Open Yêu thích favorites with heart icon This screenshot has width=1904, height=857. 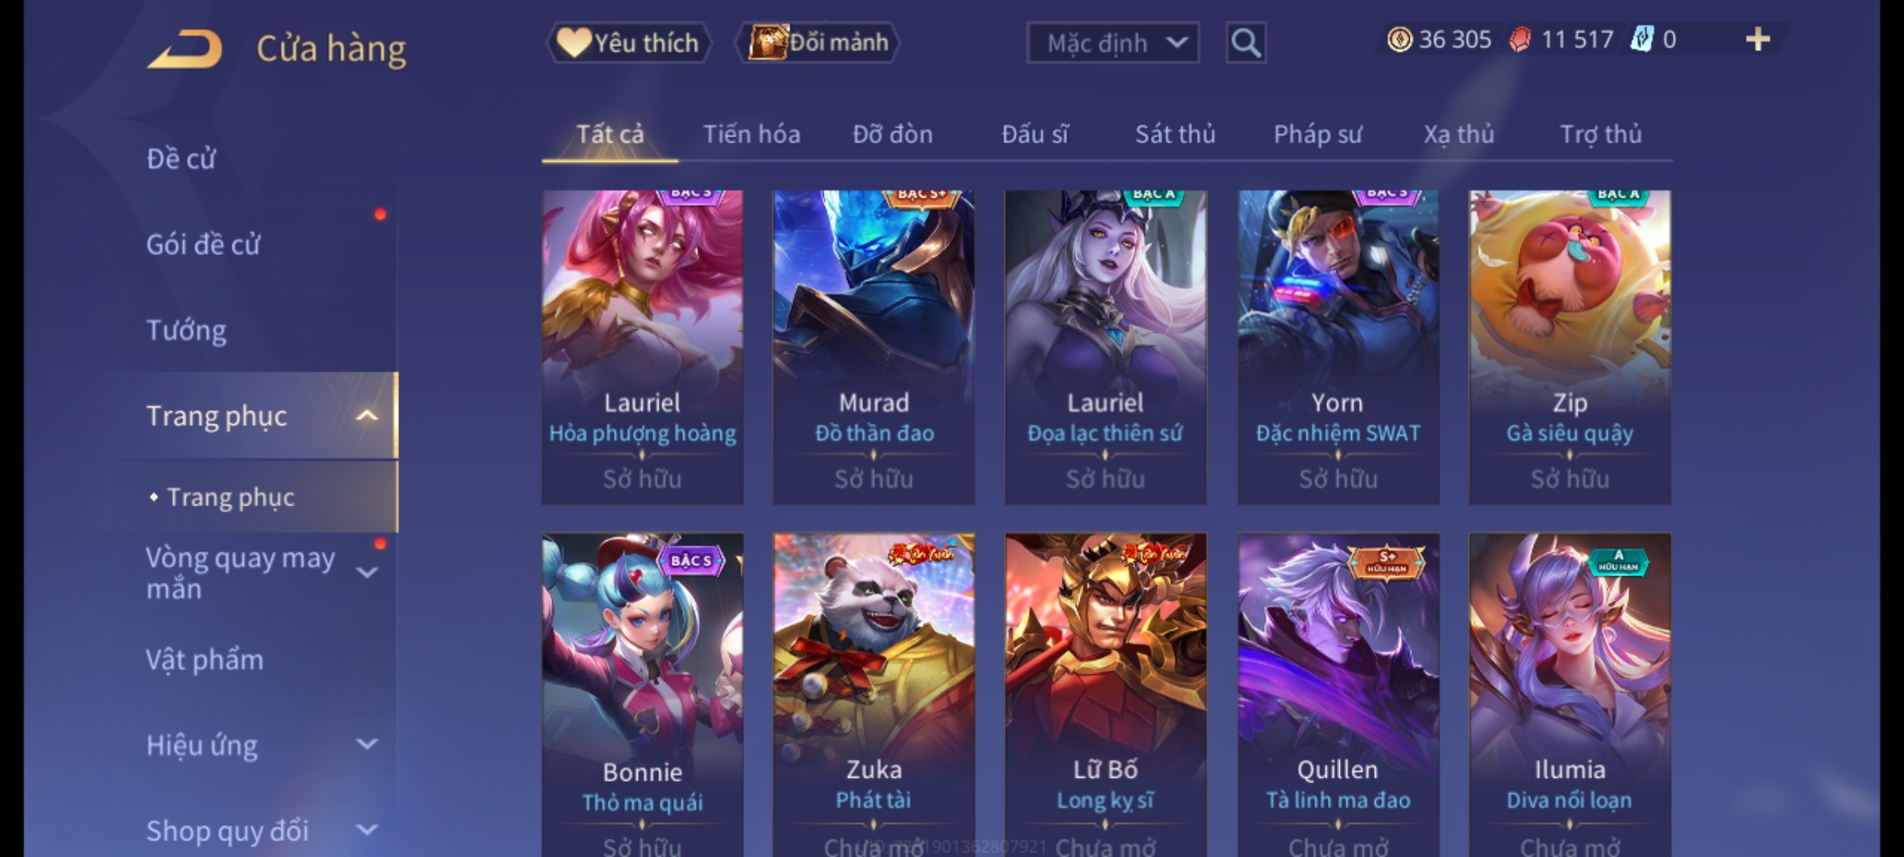tap(628, 43)
